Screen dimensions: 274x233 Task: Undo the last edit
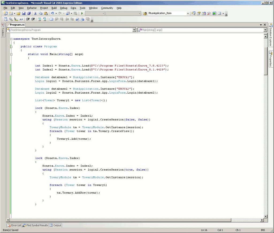coord(52,13)
